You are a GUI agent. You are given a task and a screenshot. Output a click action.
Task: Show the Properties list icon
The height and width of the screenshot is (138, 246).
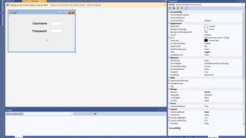[178, 8]
